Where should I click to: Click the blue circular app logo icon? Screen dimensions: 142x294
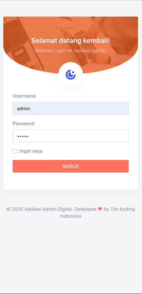(x=71, y=74)
